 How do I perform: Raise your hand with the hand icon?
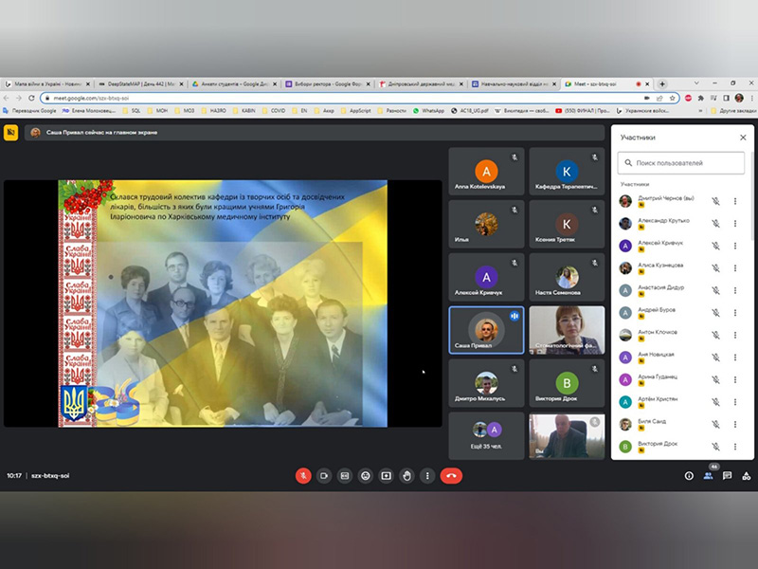tap(407, 475)
